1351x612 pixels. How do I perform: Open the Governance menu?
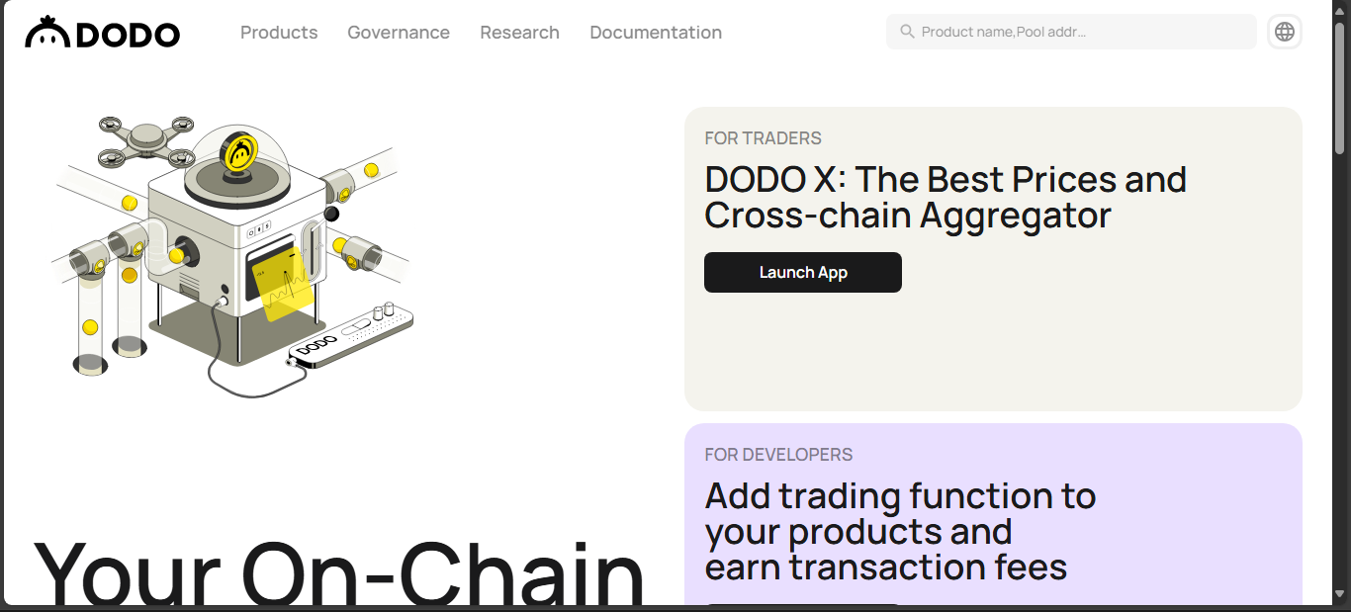(399, 33)
